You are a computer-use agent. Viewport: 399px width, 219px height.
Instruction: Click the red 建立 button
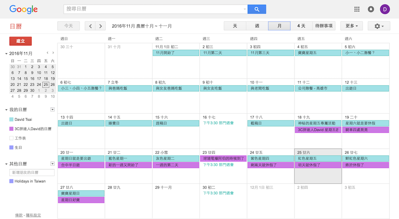tap(20, 41)
